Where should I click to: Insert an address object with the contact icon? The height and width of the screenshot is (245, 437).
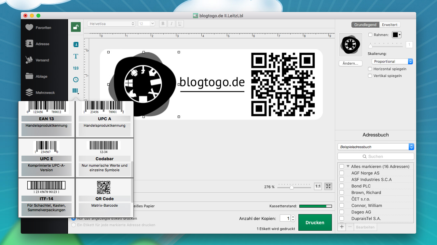[x=76, y=45]
